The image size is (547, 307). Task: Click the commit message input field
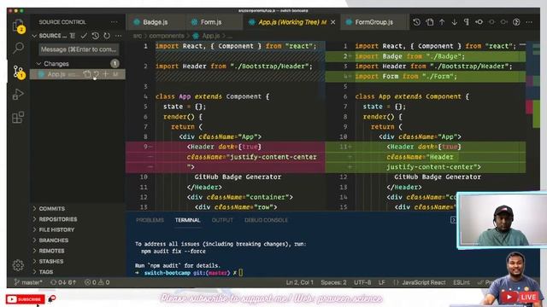click(79, 49)
